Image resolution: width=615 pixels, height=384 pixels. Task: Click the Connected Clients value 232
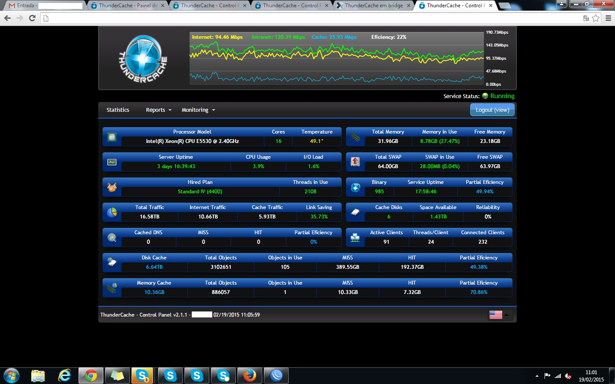(483, 242)
